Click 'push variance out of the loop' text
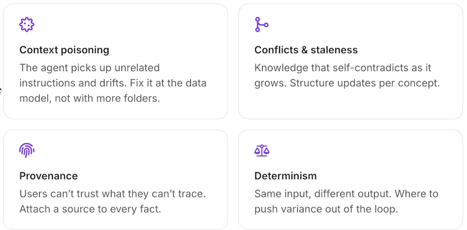Screen dimensions: 467x230 click(326, 209)
